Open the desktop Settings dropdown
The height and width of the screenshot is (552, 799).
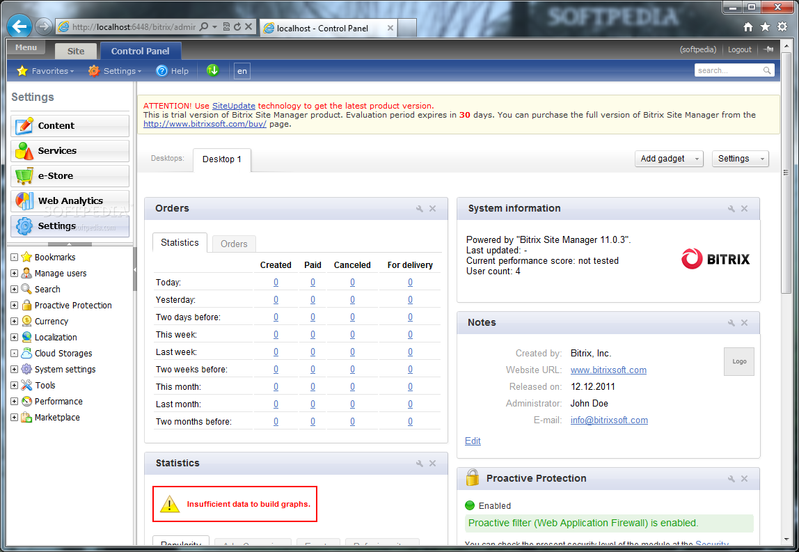(x=741, y=159)
